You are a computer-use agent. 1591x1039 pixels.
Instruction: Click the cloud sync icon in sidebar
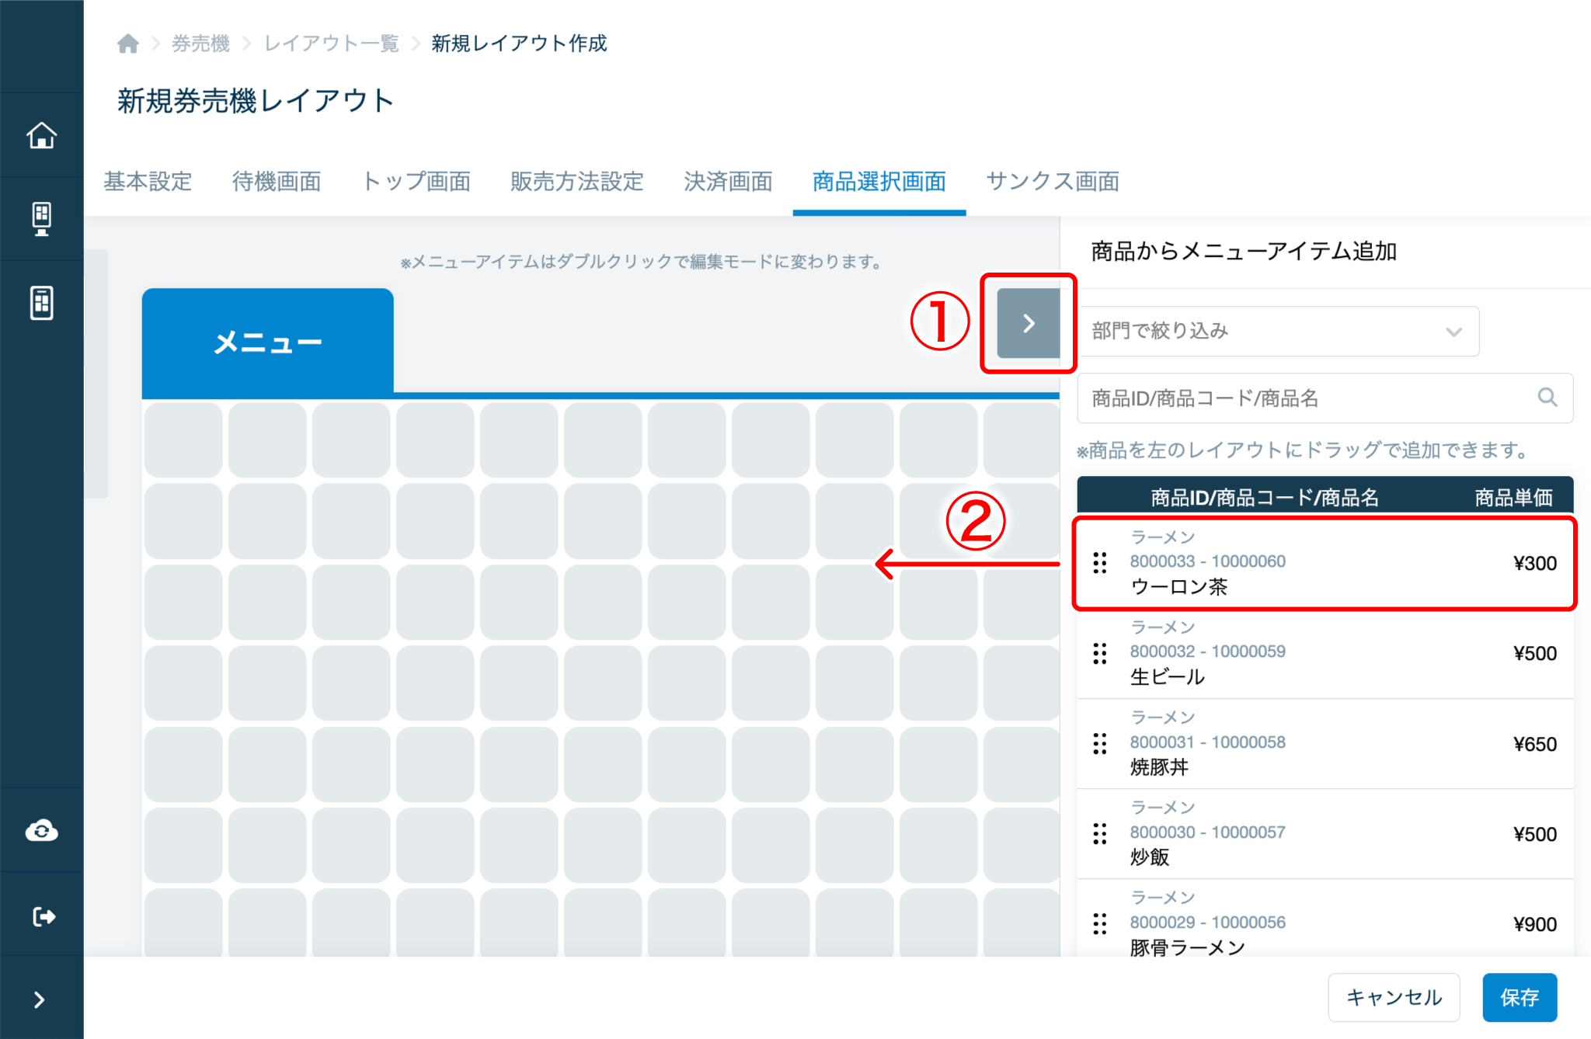coord(41,831)
